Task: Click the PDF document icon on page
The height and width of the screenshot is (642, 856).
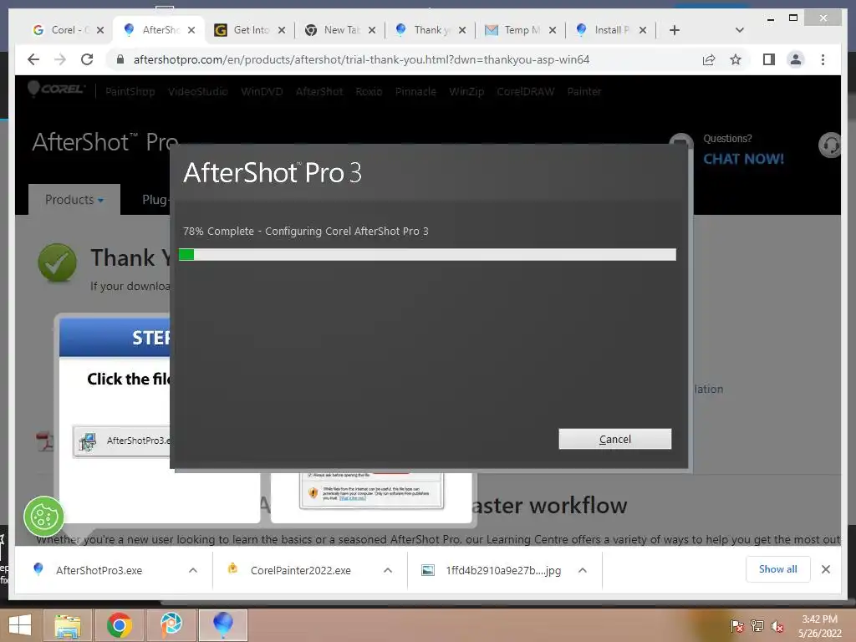Action: 45,441
